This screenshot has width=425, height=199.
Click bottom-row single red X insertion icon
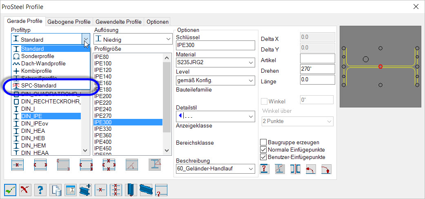[101, 190]
